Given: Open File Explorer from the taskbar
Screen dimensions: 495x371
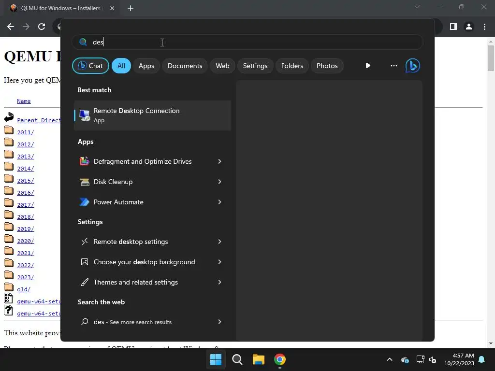Looking at the screenshot, I should tap(259, 359).
